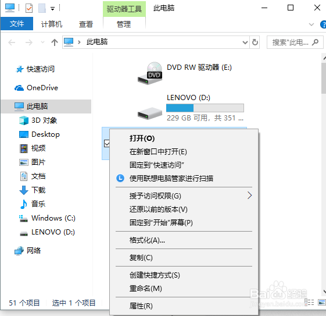The width and height of the screenshot is (326, 316).
Task: Choose 创建快捷方式(S) from context menu
Action: 184,275
